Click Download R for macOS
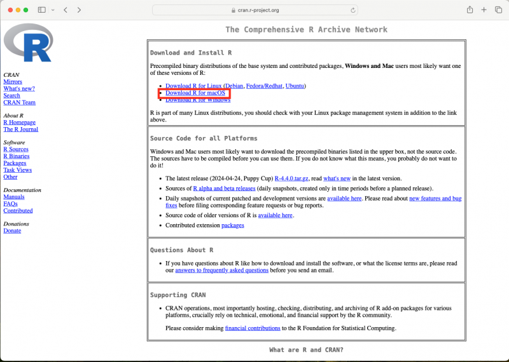 (195, 93)
